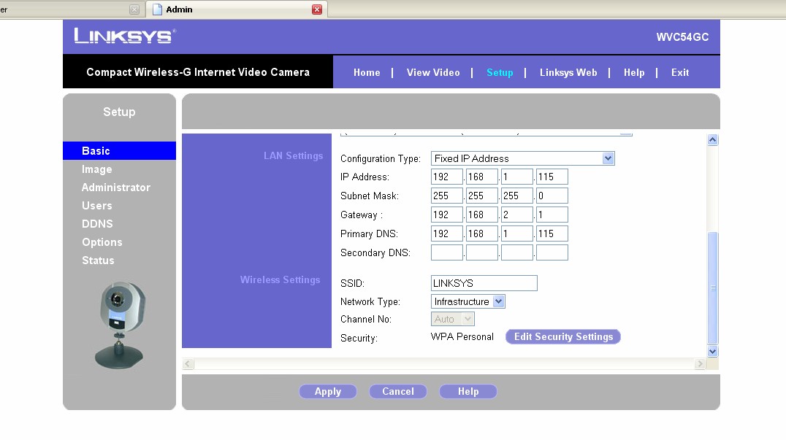
Task: Click the IP Address last octet field
Action: [x=552, y=177]
